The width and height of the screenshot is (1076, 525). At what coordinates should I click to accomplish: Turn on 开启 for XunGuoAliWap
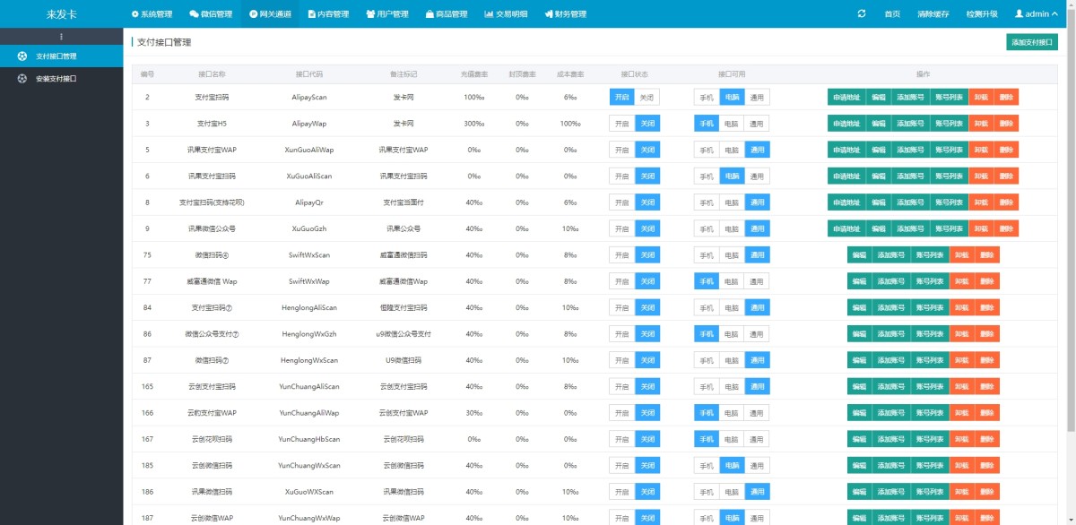coord(621,150)
